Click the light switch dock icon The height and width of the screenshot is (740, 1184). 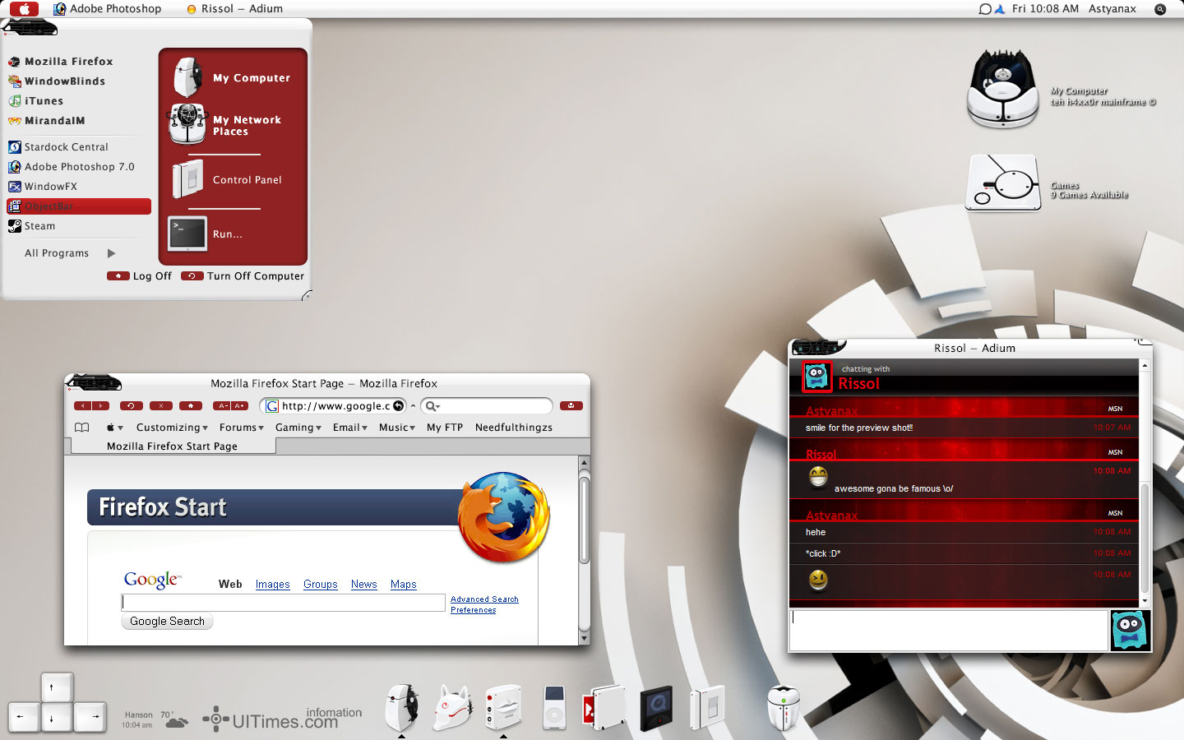pos(707,707)
